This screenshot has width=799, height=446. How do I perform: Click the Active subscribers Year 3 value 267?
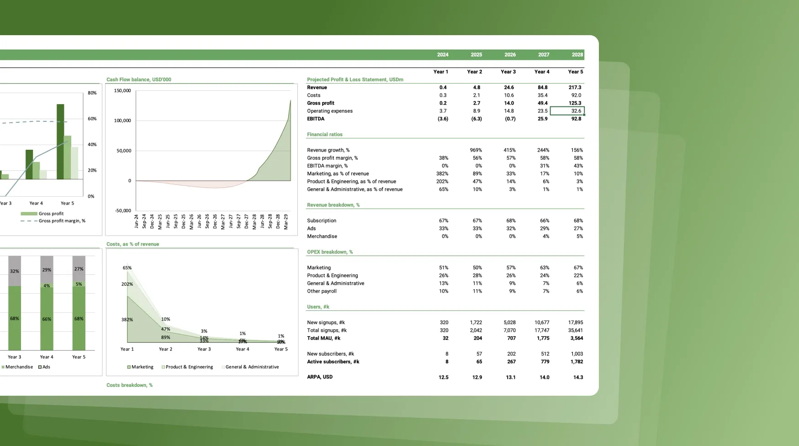click(x=511, y=362)
